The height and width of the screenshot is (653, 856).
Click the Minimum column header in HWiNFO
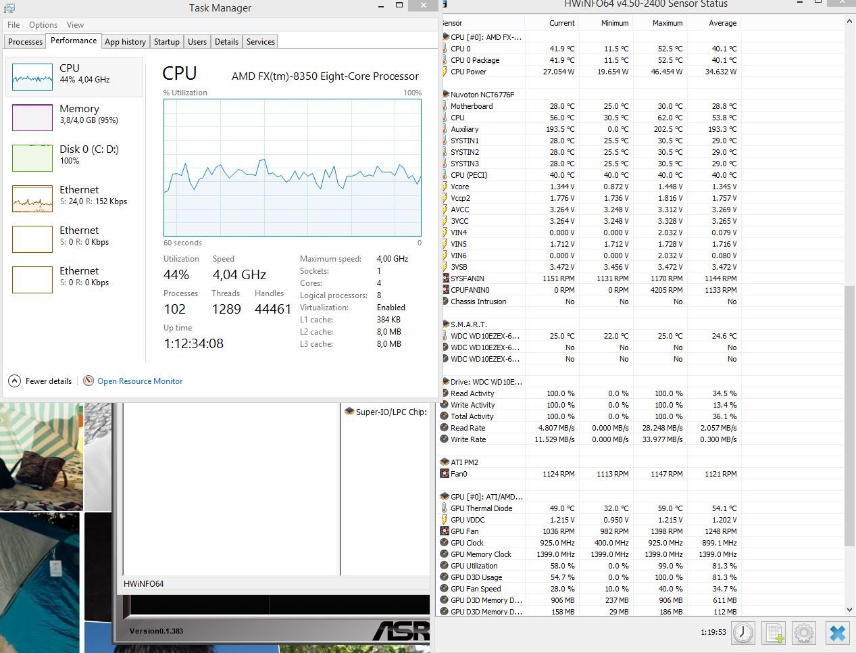pos(605,23)
